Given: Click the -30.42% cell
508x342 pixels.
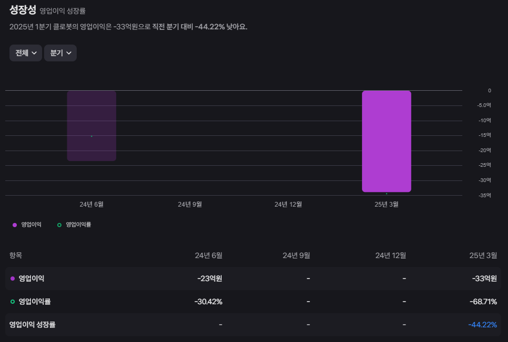Looking at the screenshot, I should (209, 302).
